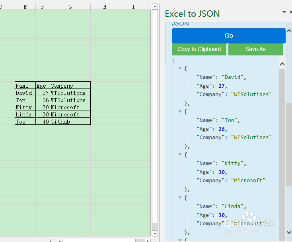Screen dimensions: 292x242
Task: Select Linda's age cell 30
Action: click(43, 114)
